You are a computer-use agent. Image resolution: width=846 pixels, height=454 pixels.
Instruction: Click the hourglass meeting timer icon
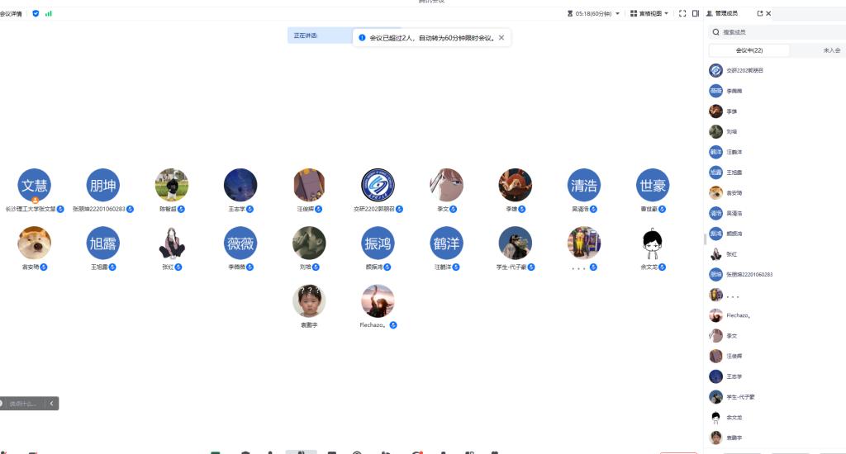click(x=570, y=13)
